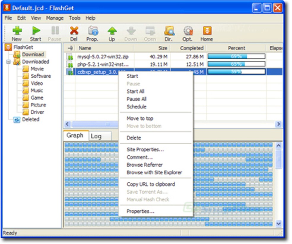Open the Help menu
Screen dimensions: 292x244
click(x=90, y=18)
